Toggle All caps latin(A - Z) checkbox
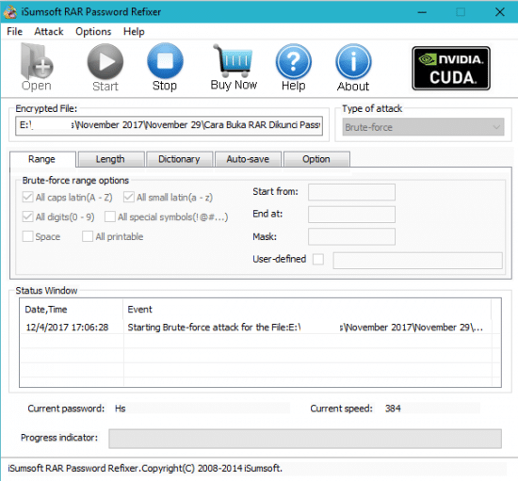Viewport: 518px width, 481px height. click(x=27, y=197)
